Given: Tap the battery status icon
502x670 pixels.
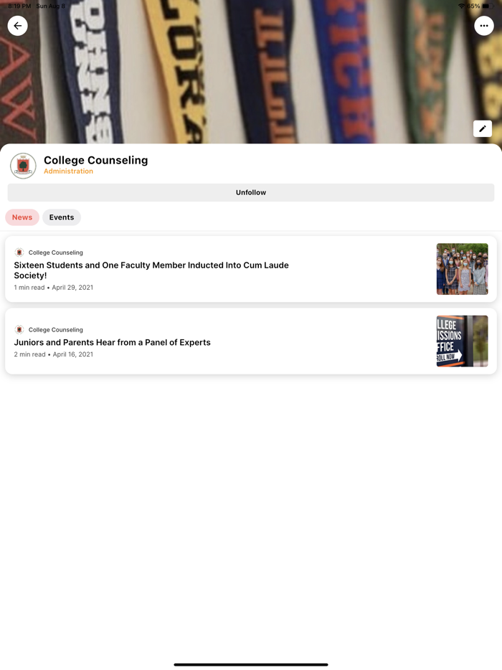Looking at the screenshot, I should coord(488,6).
